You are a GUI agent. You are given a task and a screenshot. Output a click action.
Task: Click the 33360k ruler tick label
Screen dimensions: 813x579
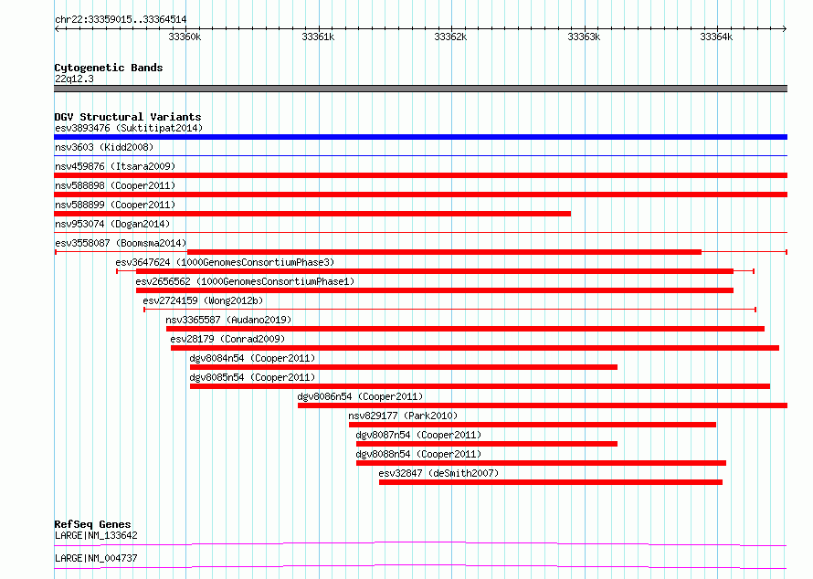[185, 37]
